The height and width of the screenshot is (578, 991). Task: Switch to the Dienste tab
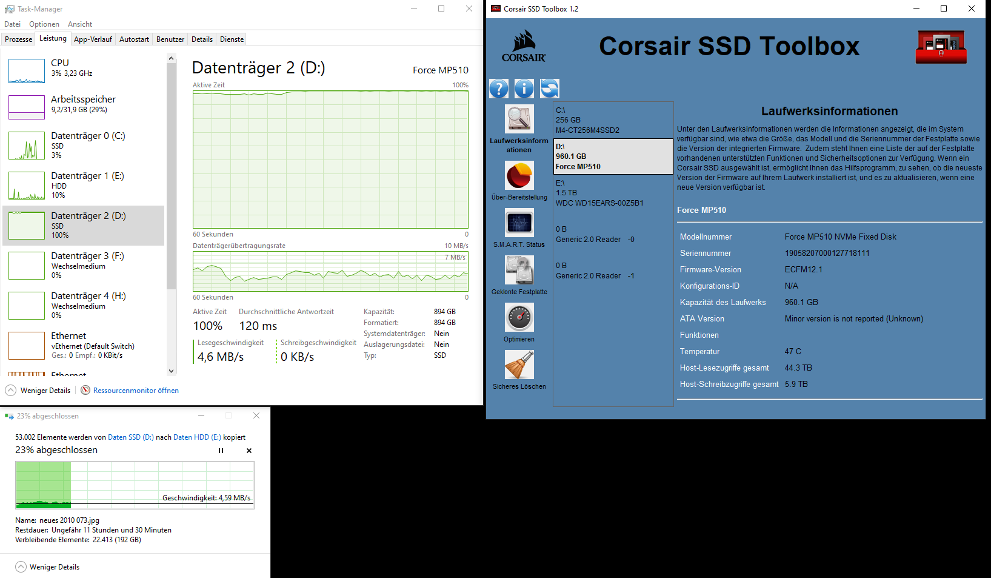pos(232,39)
